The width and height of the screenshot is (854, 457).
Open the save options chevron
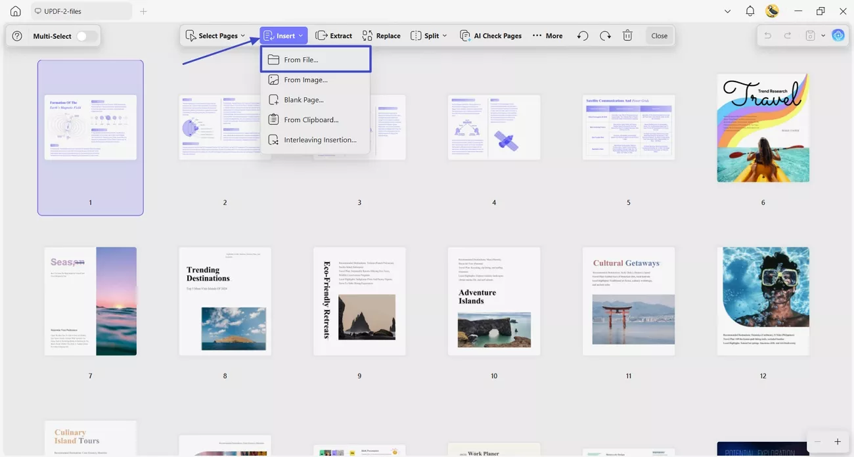click(823, 35)
